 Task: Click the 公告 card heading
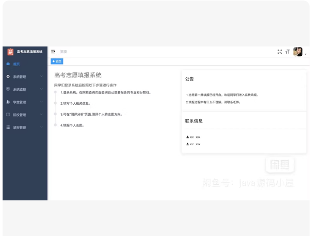[189, 79]
